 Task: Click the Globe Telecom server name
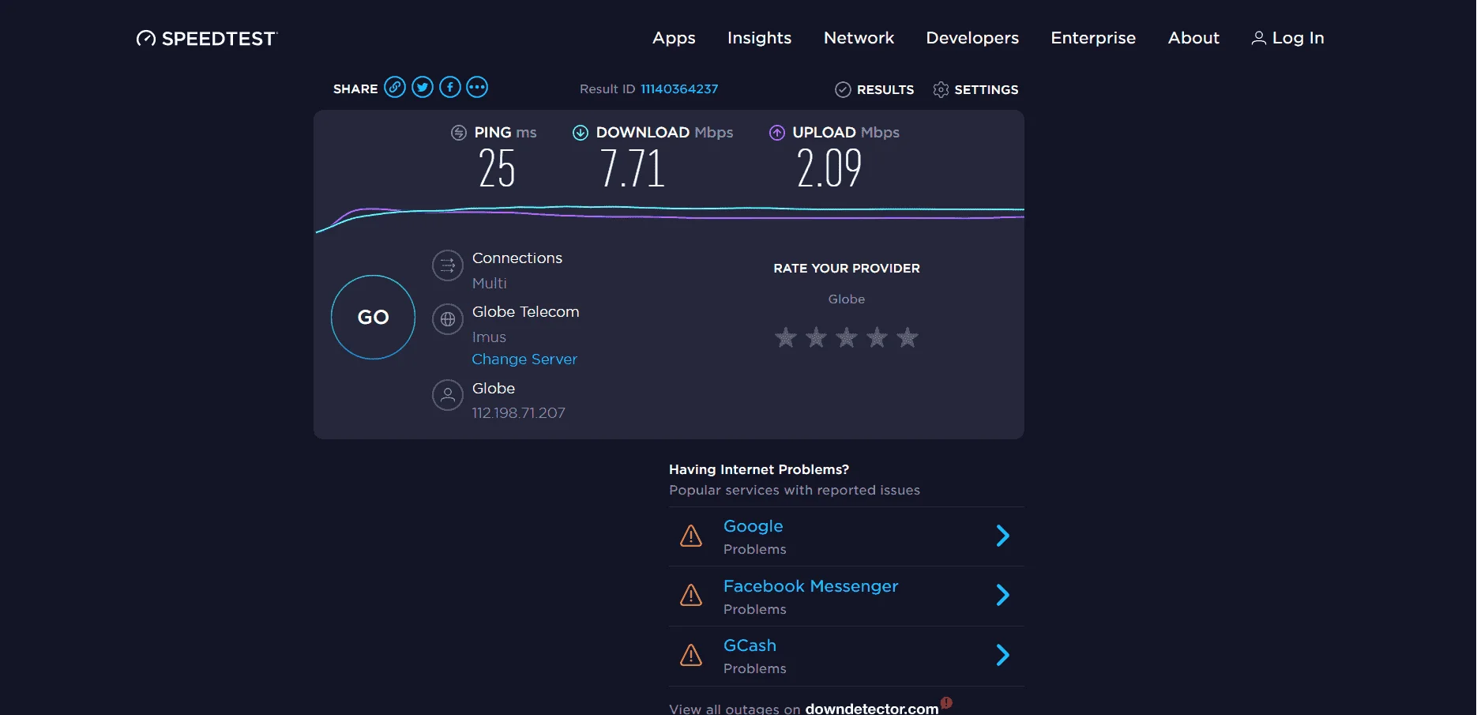(526, 312)
